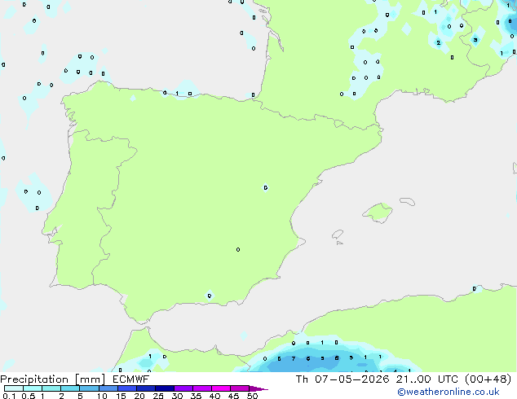This screenshot has width=517, height=399.
Task: Click the precipitation marker in southern Spain
Action: (x=210, y=296)
